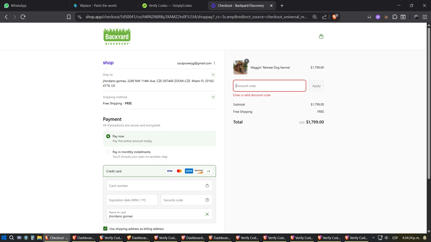This screenshot has width=431, height=242.
Task: Open a new browser tab
Action: click(x=282, y=5)
